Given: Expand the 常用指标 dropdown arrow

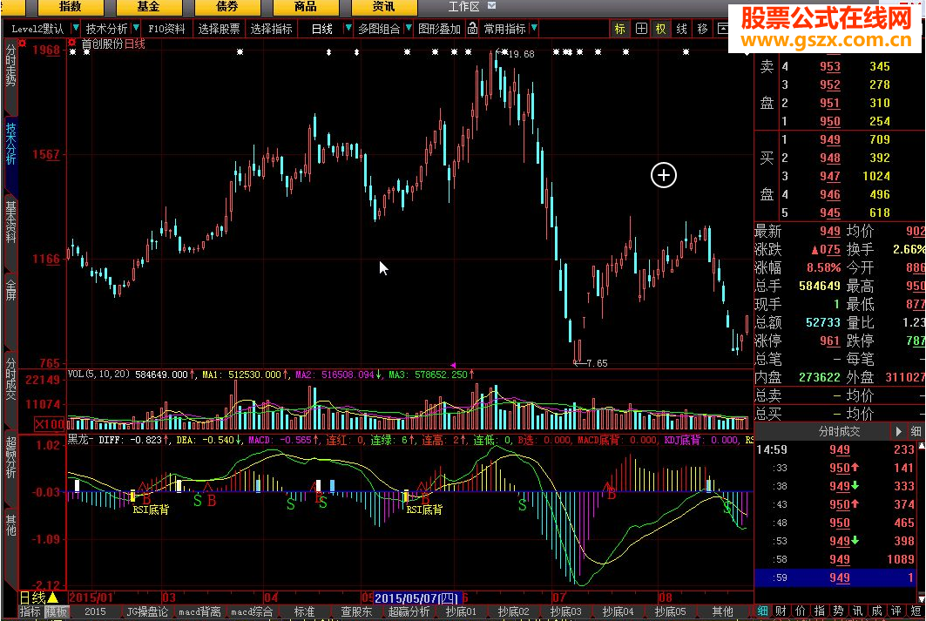Looking at the screenshot, I should pyautogui.click(x=534, y=29).
